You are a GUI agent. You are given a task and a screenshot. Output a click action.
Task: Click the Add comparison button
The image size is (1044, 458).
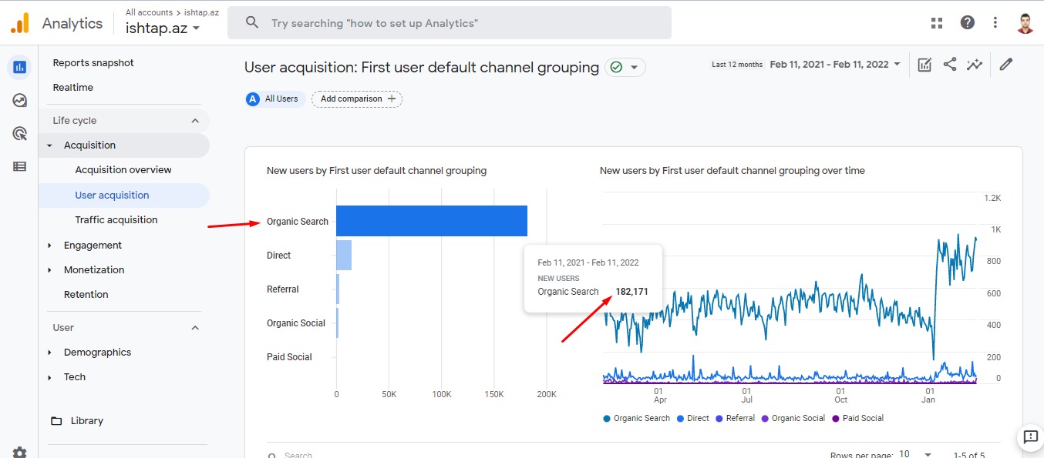pos(357,99)
